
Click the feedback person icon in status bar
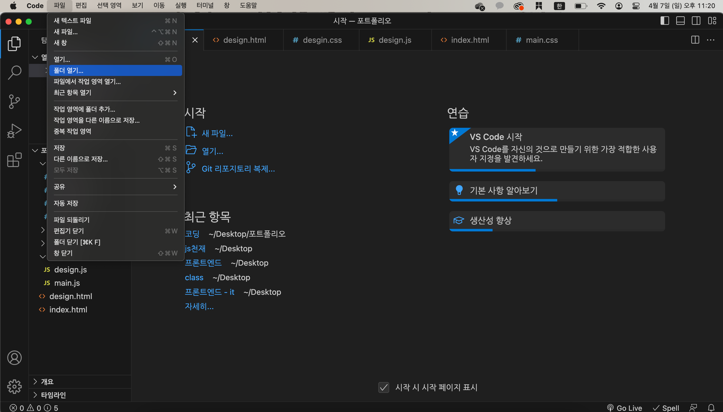pos(693,408)
